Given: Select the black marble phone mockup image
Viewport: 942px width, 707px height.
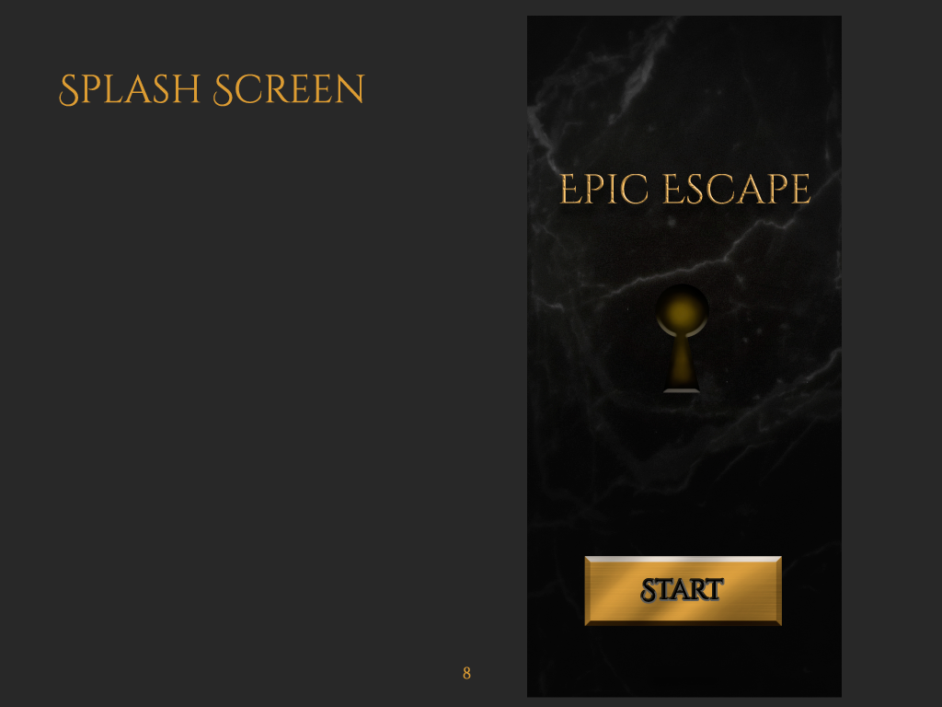Looking at the screenshot, I should [684, 356].
